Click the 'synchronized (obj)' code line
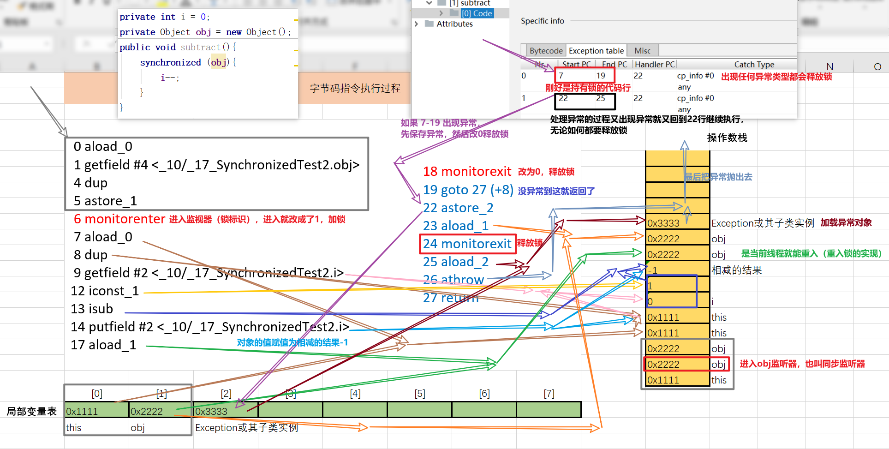Image resolution: width=889 pixels, height=449 pixels. (x=188, y=62)
